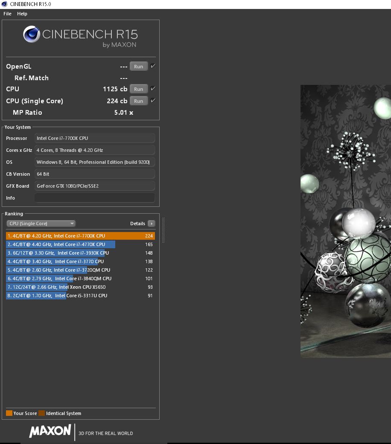
Task: Click the CB Version field 64 Bit
Action: pos(95,174)
